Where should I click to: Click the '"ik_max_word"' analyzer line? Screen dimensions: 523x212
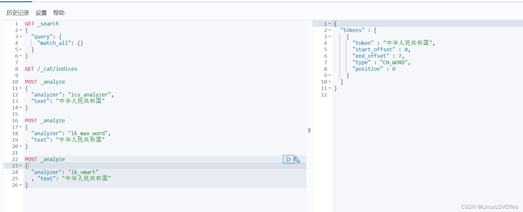71,134
